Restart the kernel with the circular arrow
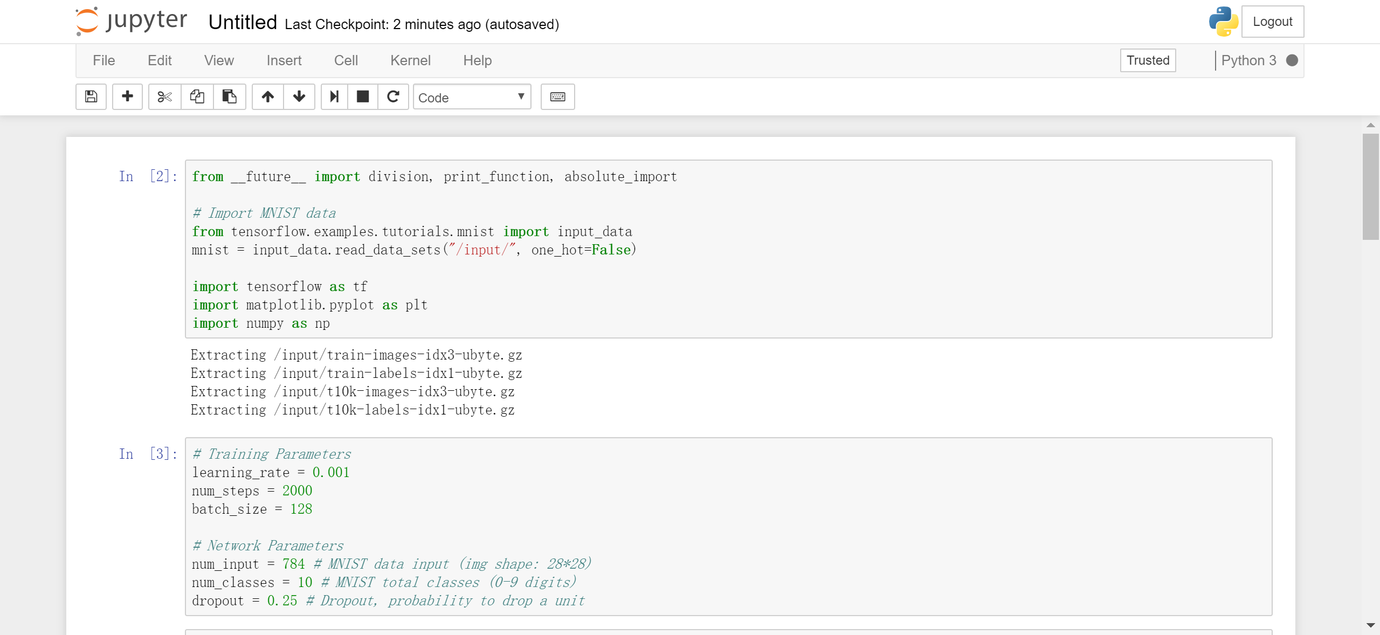The width and height of the screenshot is (1380, 635). [x=394, y=96]
